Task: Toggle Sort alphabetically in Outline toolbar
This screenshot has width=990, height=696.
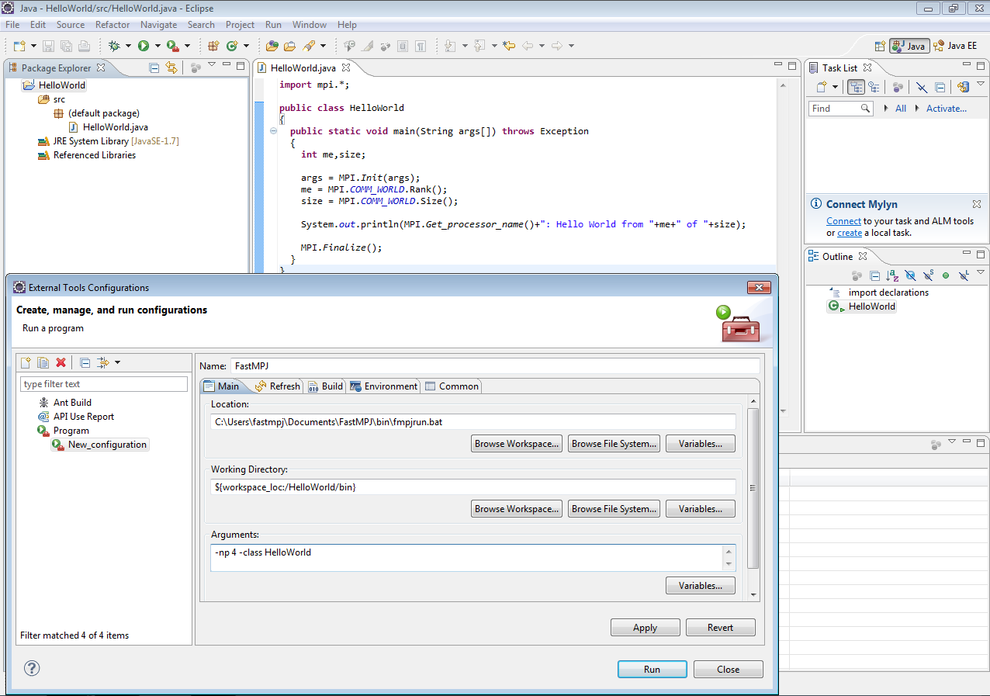Action: (892, 275)
